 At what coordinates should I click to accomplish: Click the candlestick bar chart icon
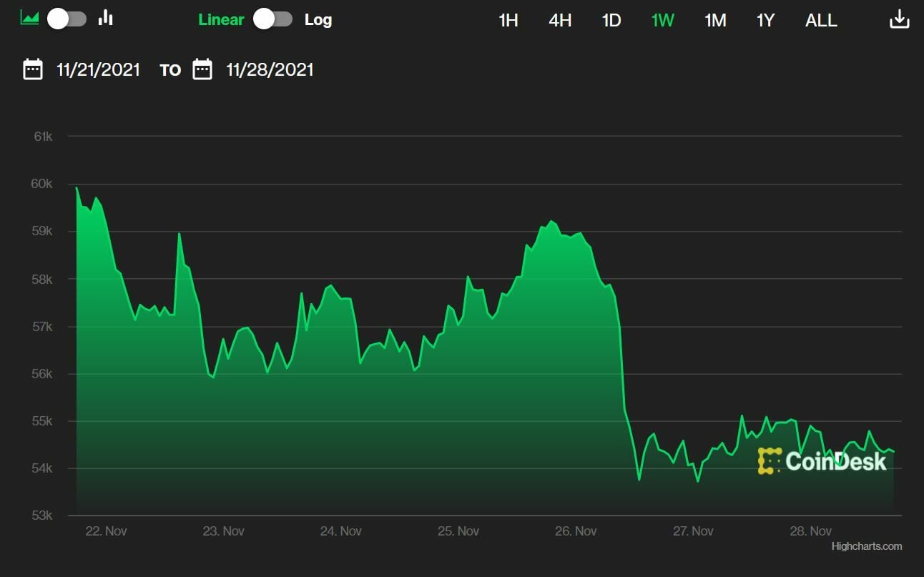[106, 19]
